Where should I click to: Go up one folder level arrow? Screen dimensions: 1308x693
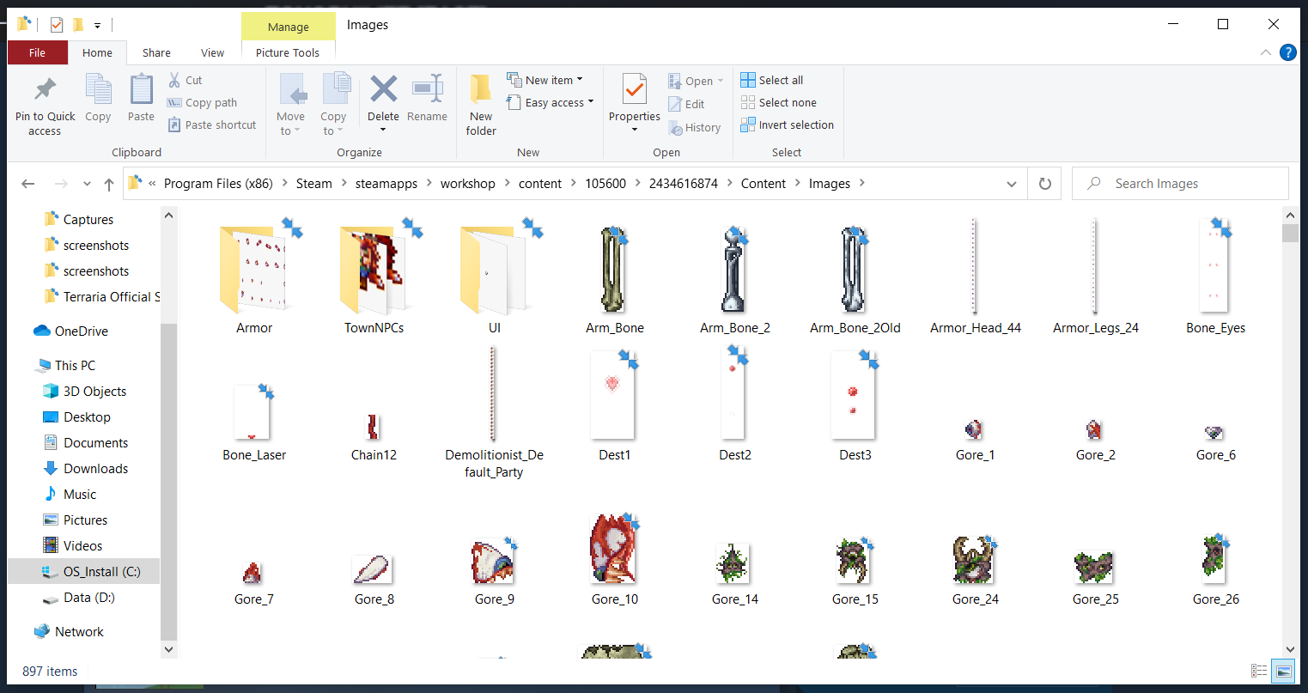tap(109, 184)
